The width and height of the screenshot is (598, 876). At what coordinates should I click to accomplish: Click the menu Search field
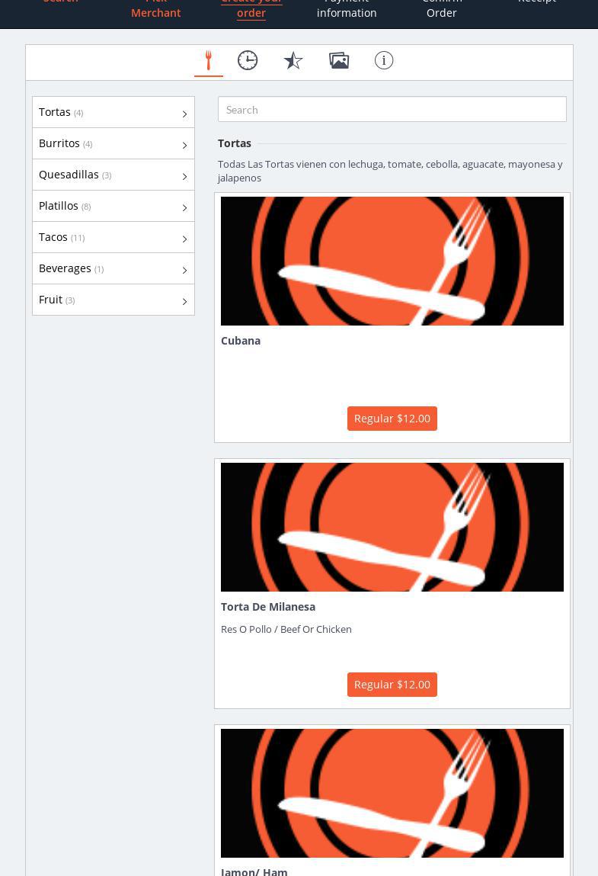point(392,110)
